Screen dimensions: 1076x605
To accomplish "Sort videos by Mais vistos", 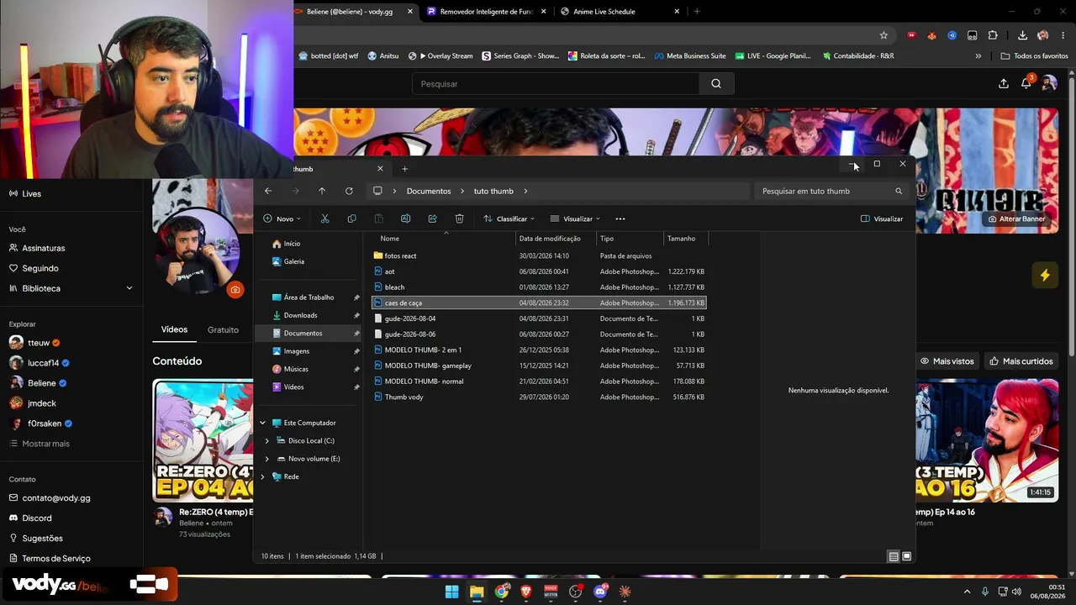I will pyautogui.click(x=947, y=361).
